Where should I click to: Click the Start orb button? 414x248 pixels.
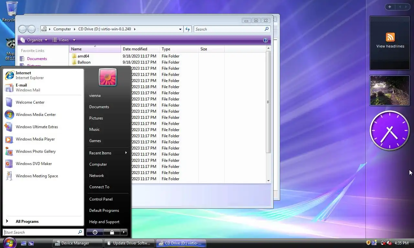[9, 243]
